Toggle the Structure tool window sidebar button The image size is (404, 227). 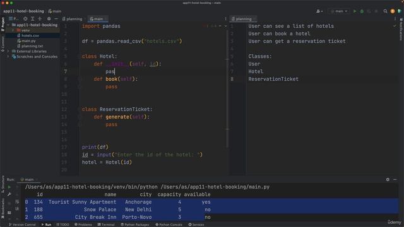pos(3,183)
